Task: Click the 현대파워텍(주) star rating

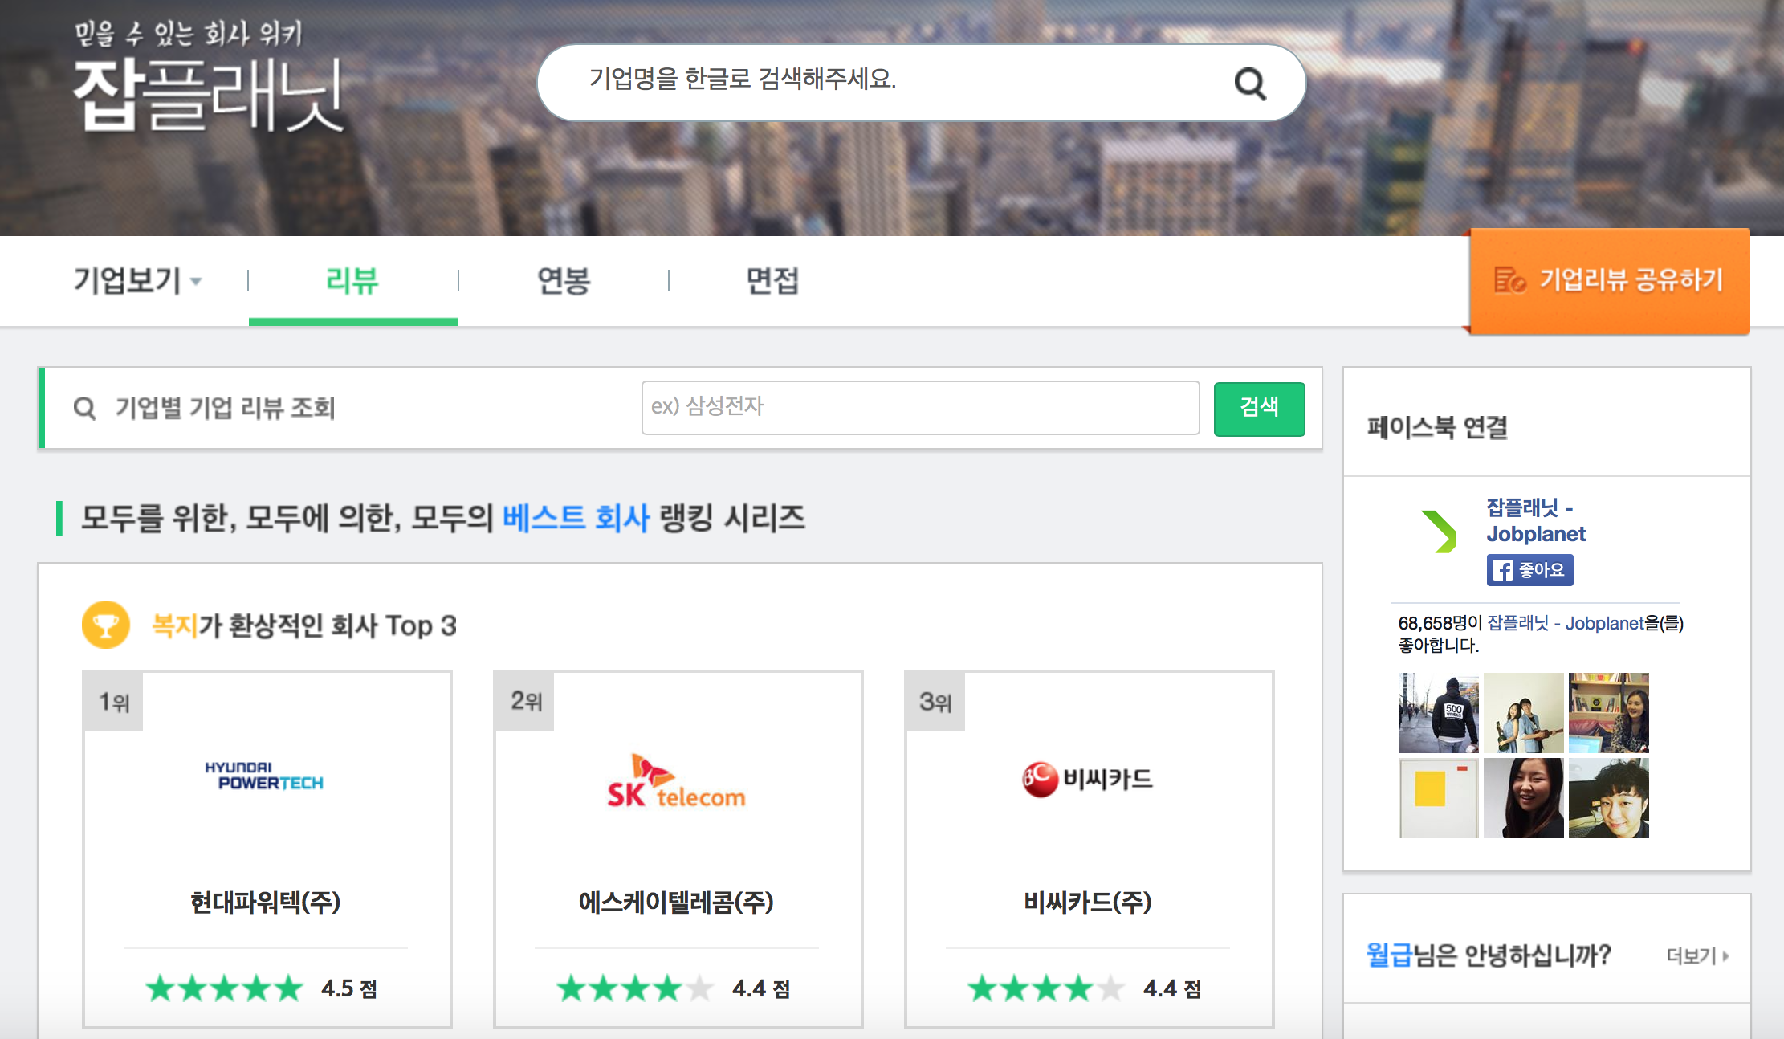Action: tap(225, 988)
